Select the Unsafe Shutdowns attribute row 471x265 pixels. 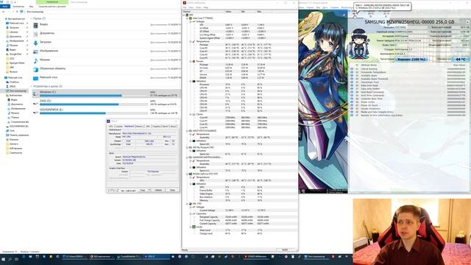(408, 109)
